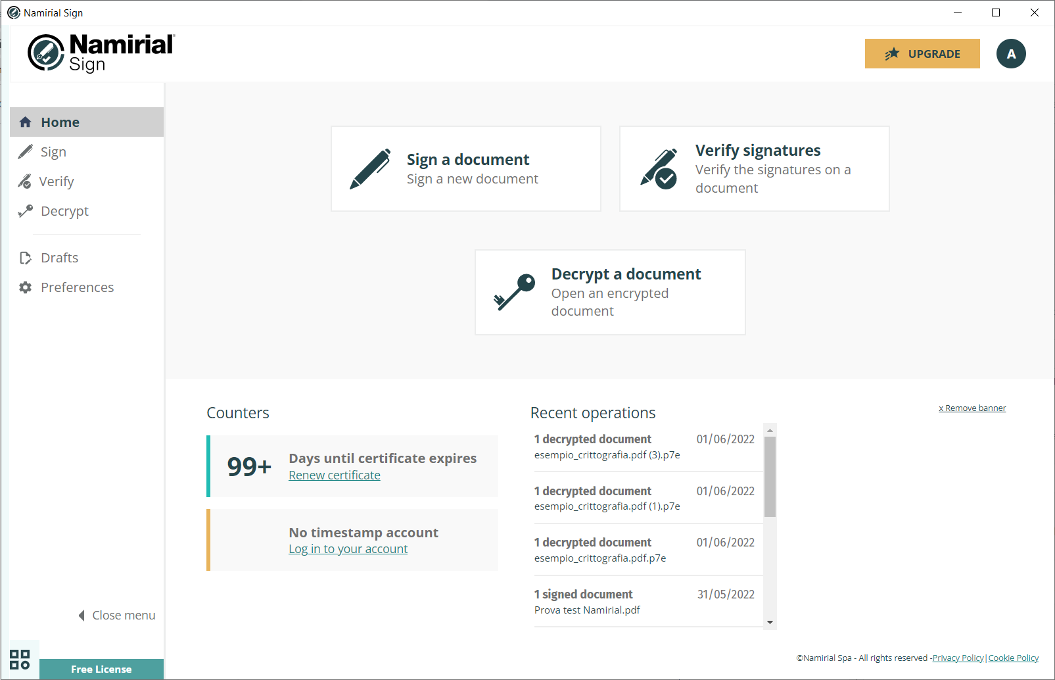Click the 99+ days counter value
Image resolution: width=1055 pixels, height=680 pixels.
[x=249, y=466]
